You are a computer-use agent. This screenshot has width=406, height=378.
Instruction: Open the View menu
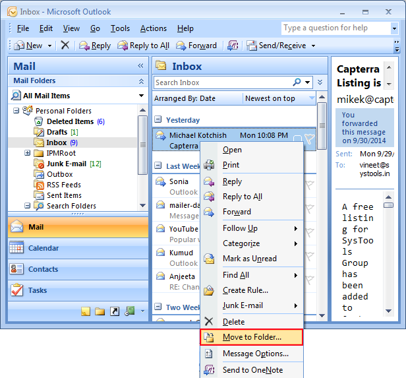(x=71, y=28)
